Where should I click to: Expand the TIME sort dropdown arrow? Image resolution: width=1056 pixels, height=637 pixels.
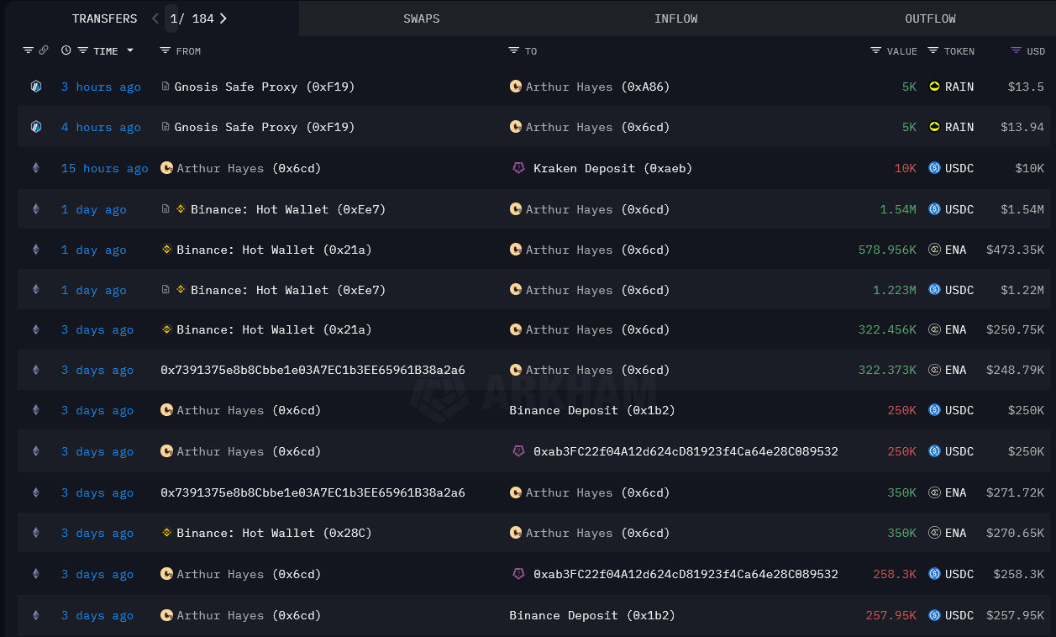coord(130,50)
